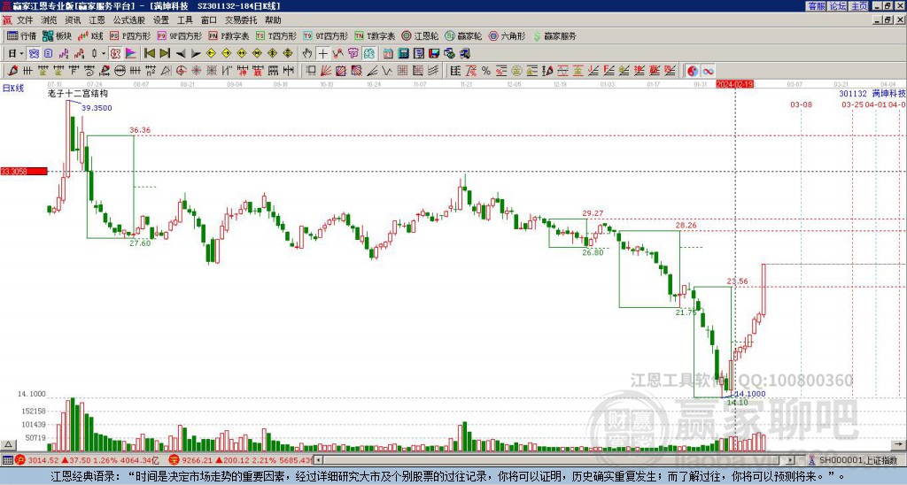This screenshot has height=485, width=907.
Task: Open the 工具 menu
Action: click(185, 20)
